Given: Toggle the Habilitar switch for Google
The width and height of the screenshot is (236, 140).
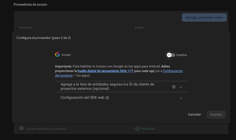Looking at the screenshot, I should pyautogui.click(x=171, y=55).
